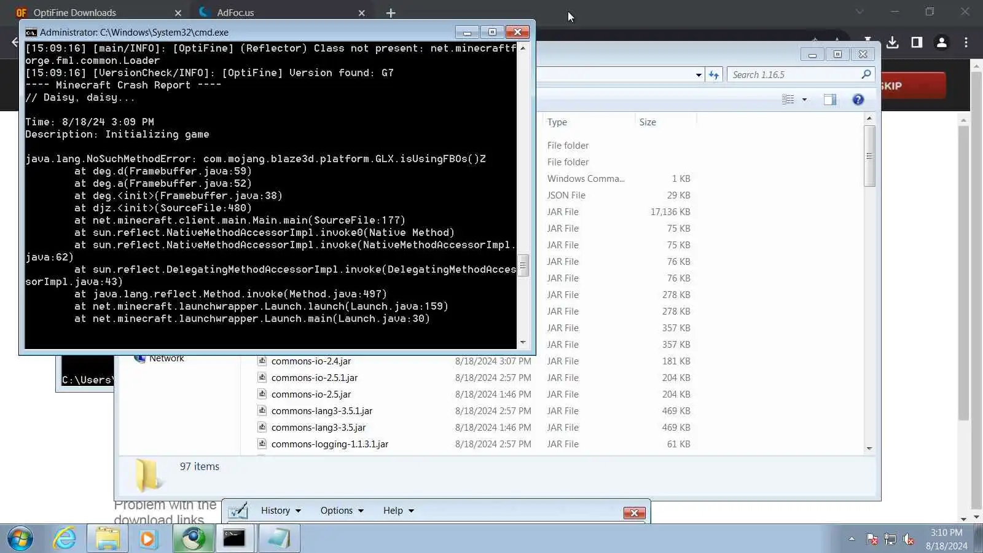983x553 pixels.
Task: Open Windows Start menu
Action: pyautogui.click(x=20, y=539)
